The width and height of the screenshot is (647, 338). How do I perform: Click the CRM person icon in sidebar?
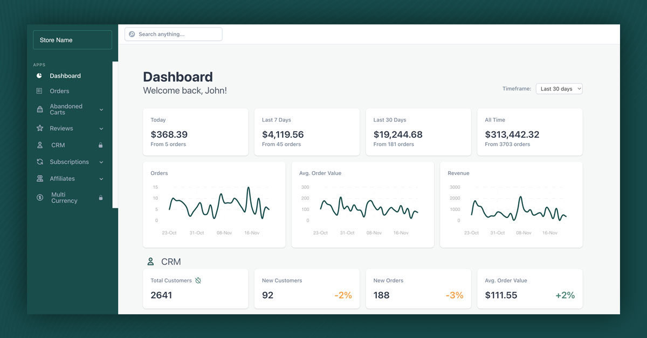(39, 145)
